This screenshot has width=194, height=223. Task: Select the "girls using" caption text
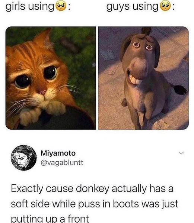[30, 7]
